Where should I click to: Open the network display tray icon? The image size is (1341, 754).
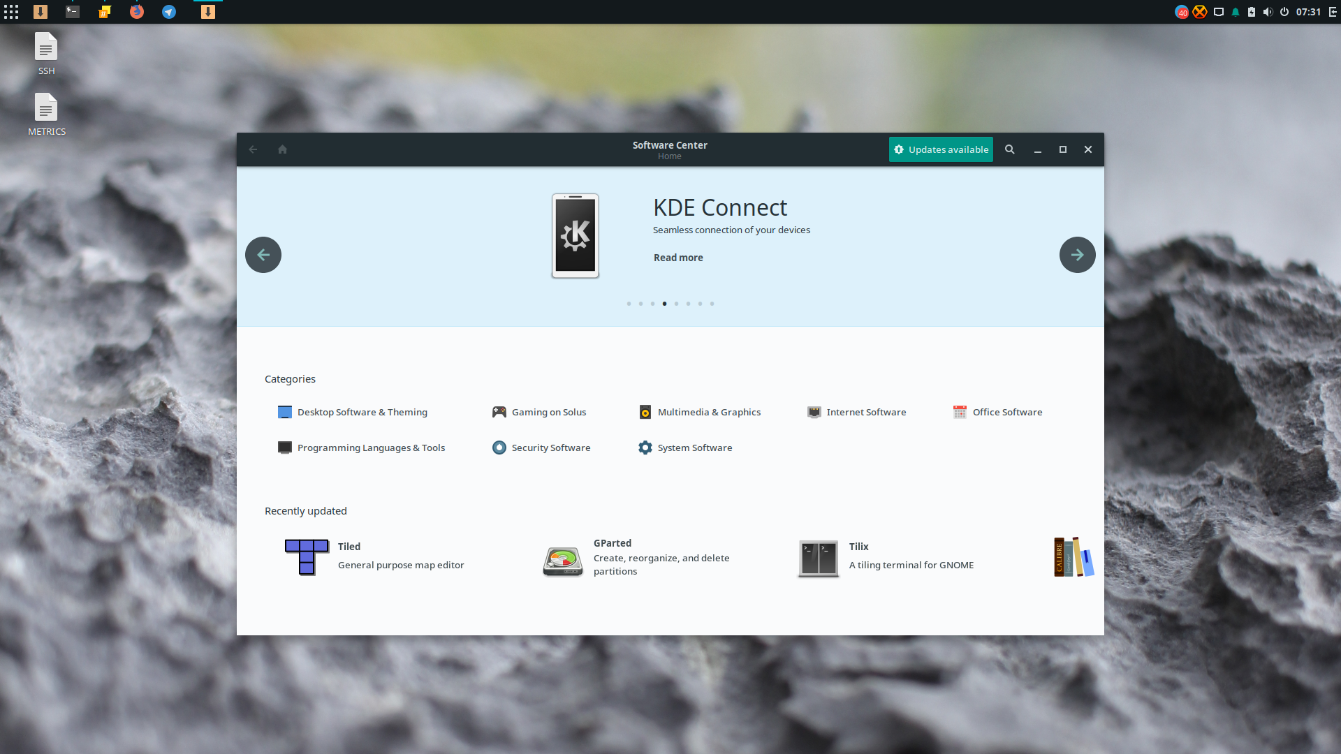coord(1219,12)
